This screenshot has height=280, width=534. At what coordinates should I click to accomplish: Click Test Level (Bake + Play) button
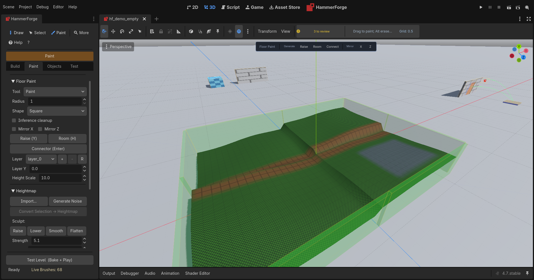point(50,260)
